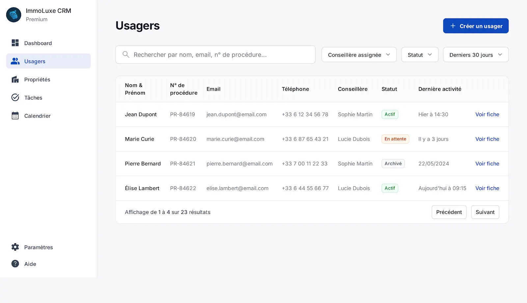Viewport: 527px width, 303px height.
Task: Click the Tâches checkmark icon
Action: tap(15, 97)
